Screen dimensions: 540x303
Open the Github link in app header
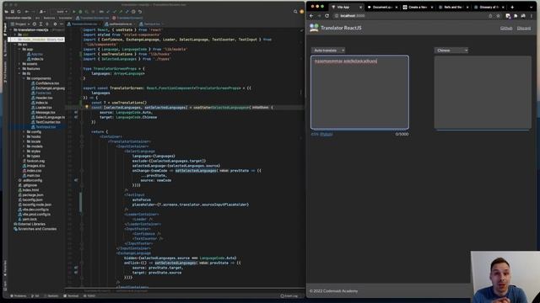[x=506, y=28]
